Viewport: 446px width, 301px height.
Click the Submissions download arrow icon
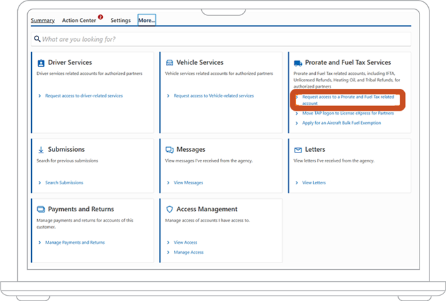tap(41, 150)
